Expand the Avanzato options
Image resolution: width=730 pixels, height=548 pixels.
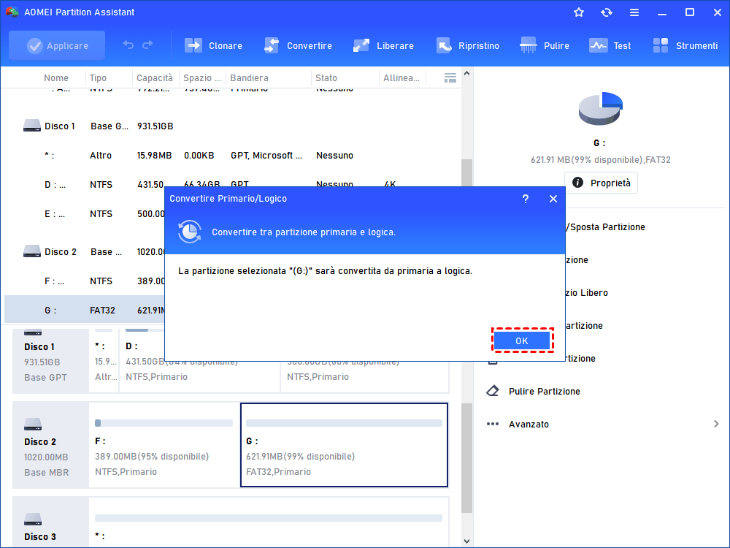(x=529, y=424)
